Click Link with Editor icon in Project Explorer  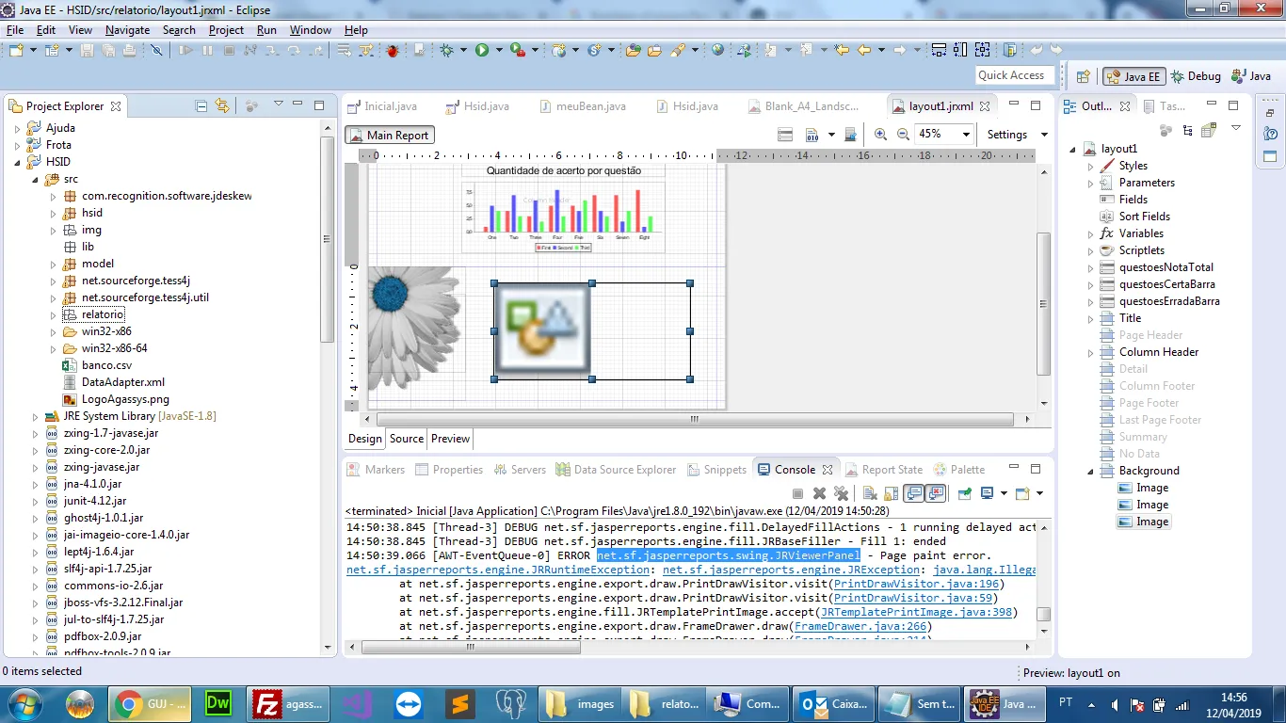coord(221,106)
